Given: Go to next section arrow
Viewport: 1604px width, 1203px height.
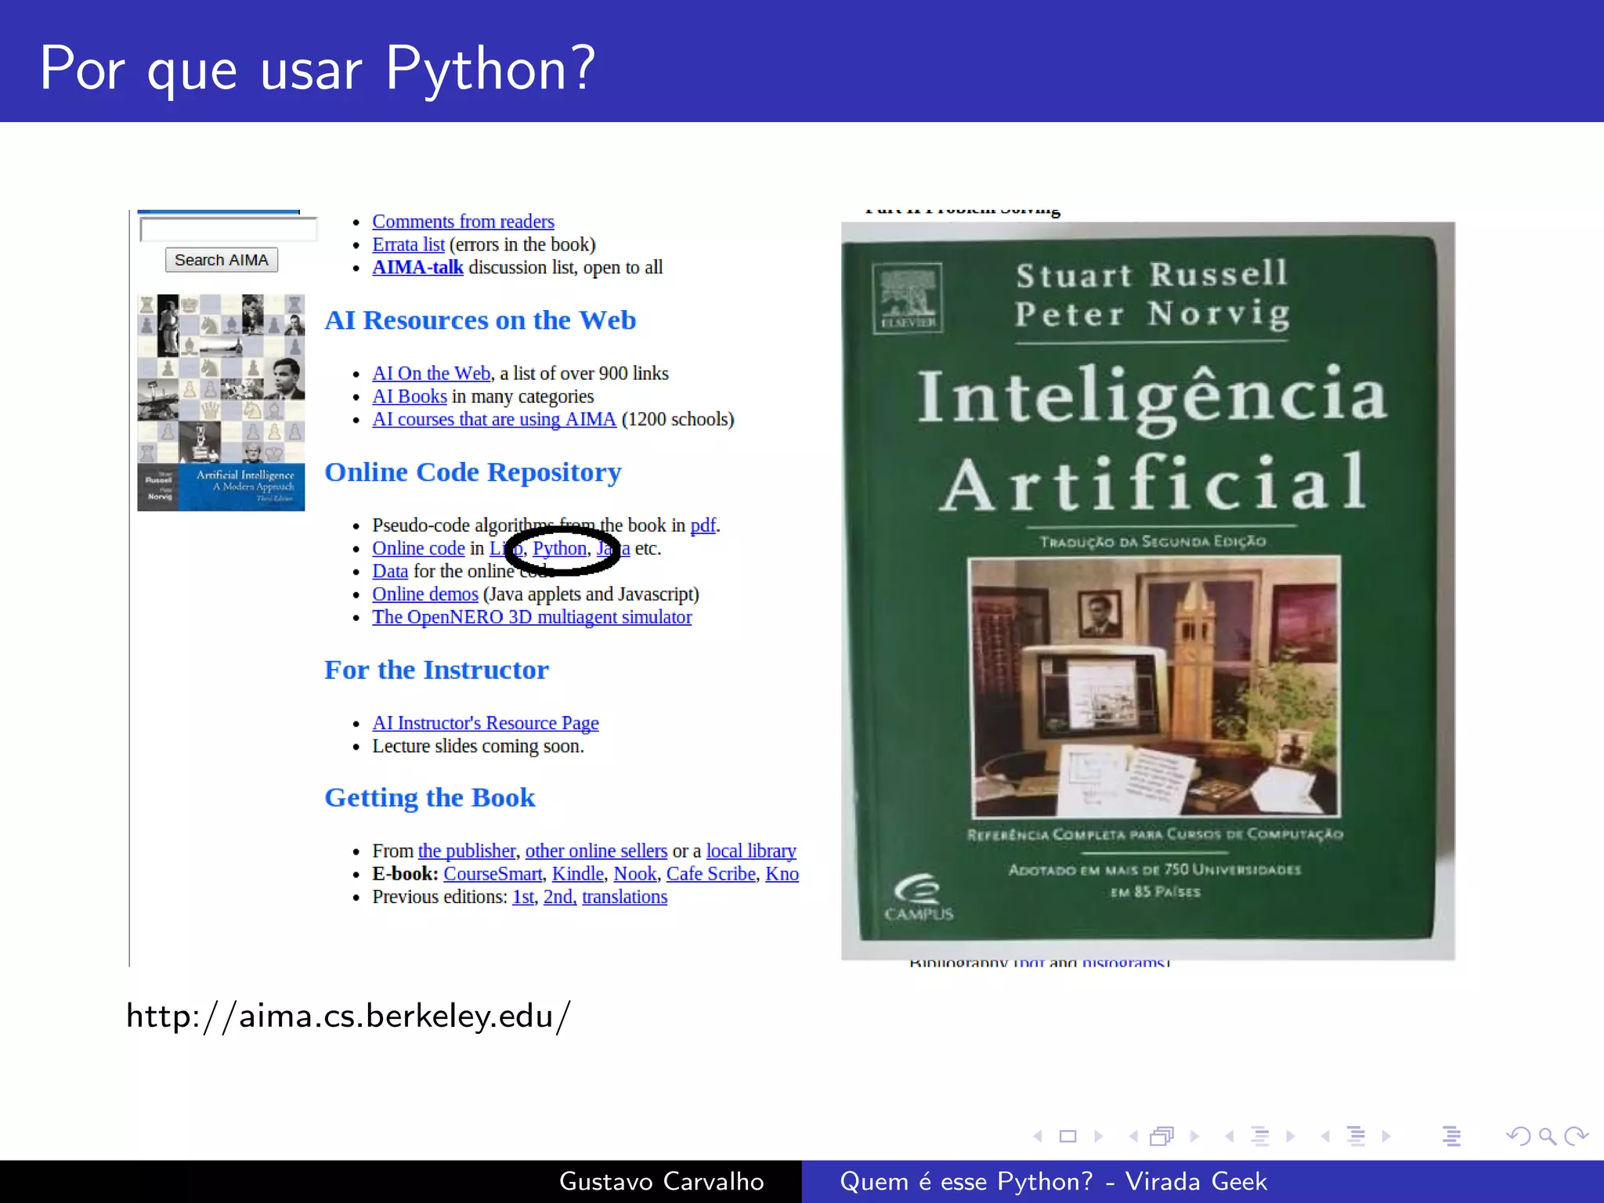Looking at the screenshot, I should [x=1386, y=1136].
